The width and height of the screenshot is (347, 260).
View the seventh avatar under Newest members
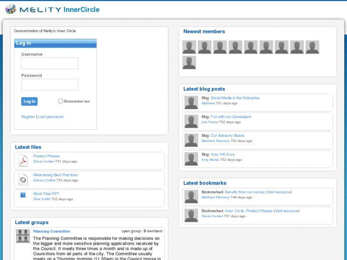click(x=282, y=47)
